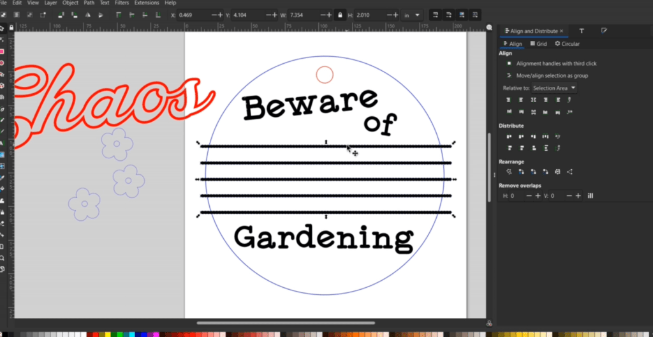Switch to the Grid tab
The height and width of the screenshot is (337, 653).
click(538, 44)
